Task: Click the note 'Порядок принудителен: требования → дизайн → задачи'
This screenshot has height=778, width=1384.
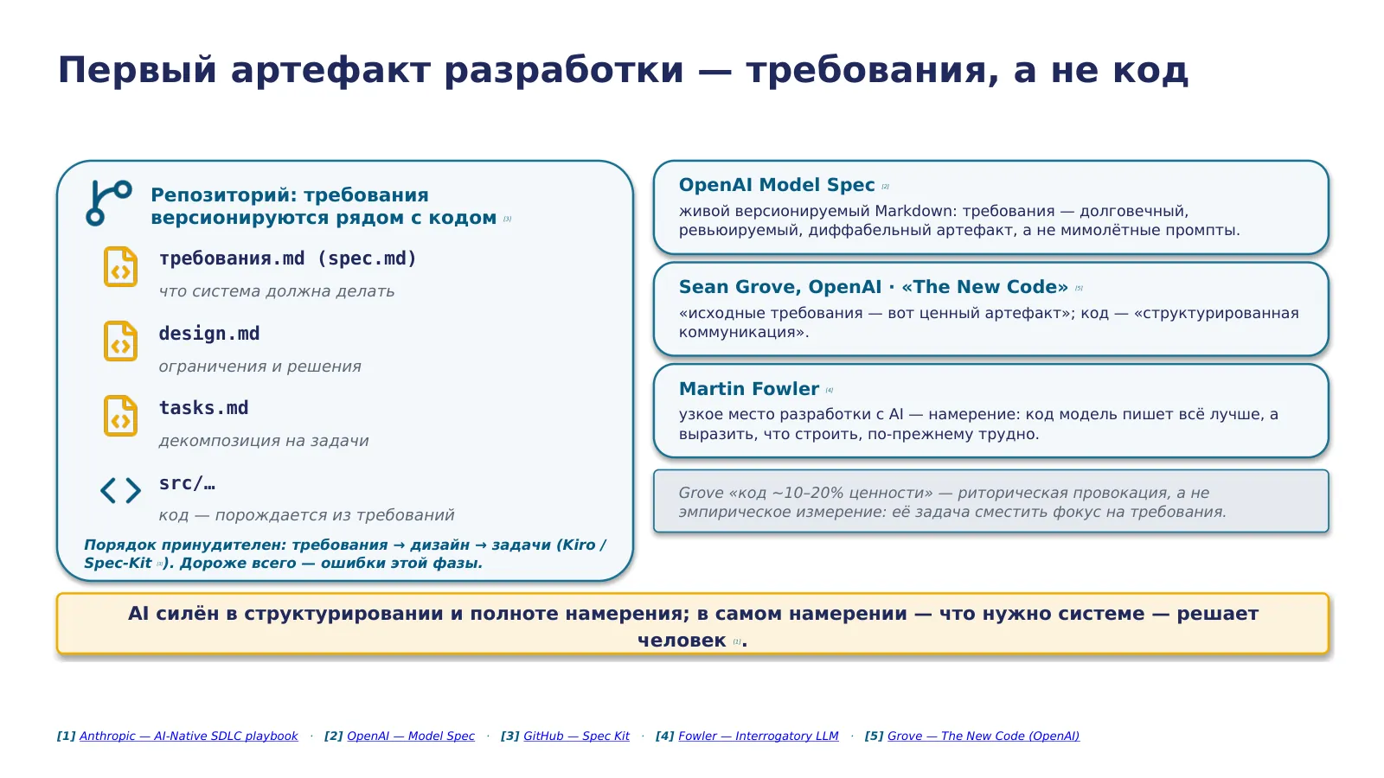Action: [345, 554]
